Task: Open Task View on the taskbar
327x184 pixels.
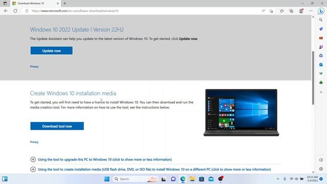Action: [163, 179]
